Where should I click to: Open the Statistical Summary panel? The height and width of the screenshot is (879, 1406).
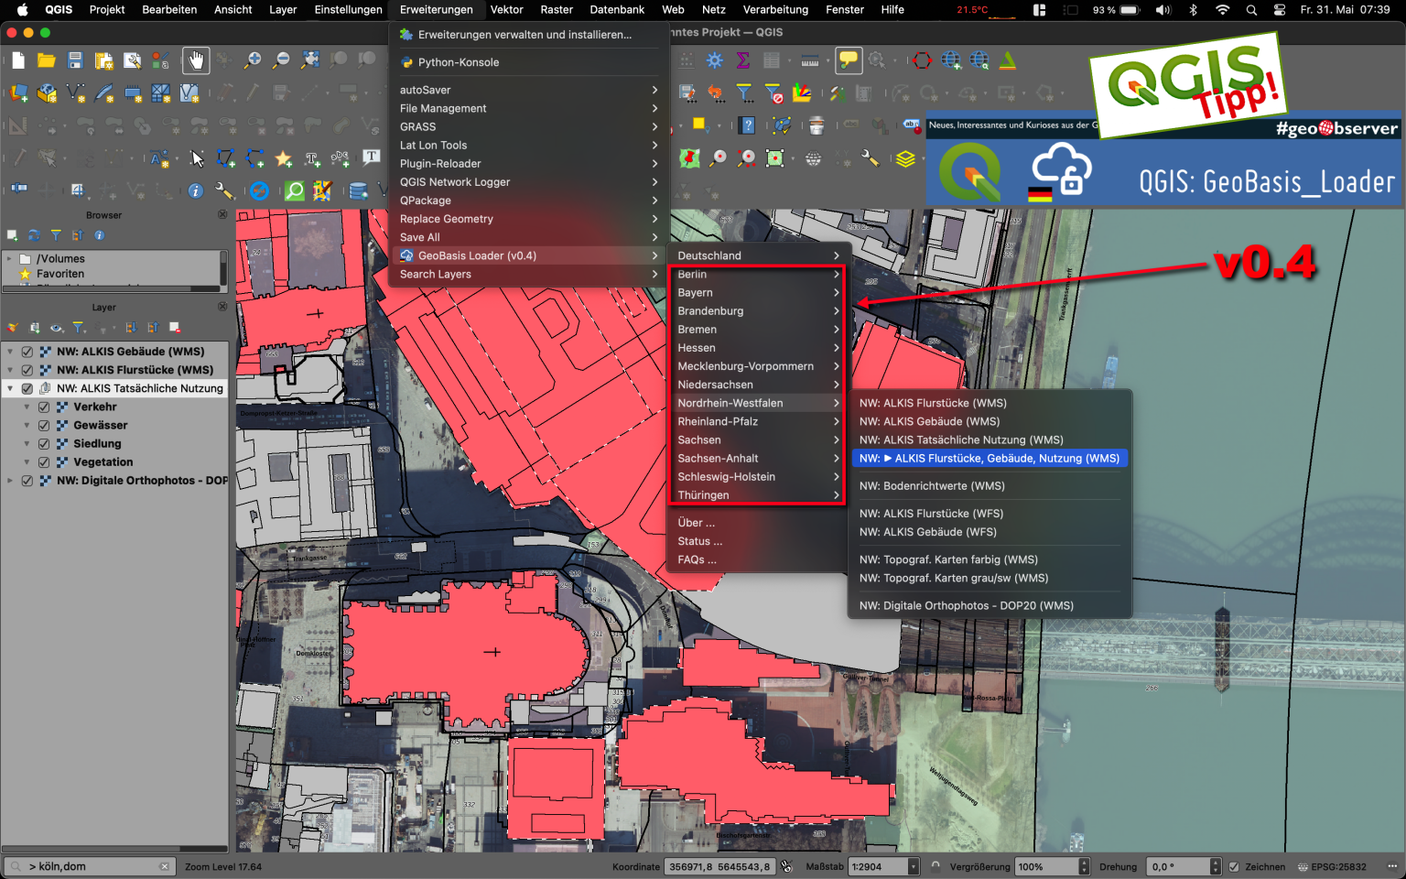pos(743,60)
